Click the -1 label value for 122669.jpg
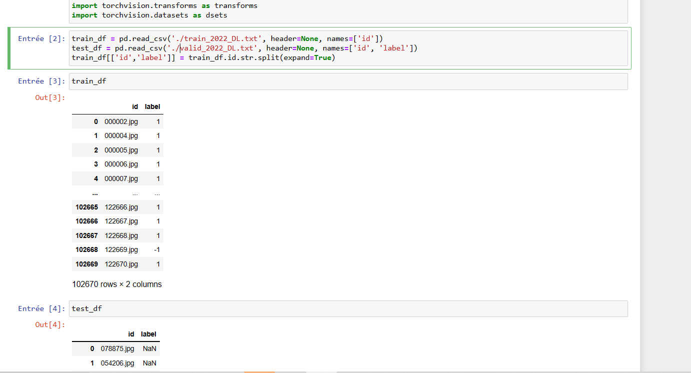 pyautogui.click(x=157, y=249)
